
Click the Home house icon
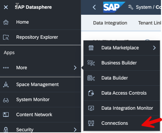[x=6, y=22]
